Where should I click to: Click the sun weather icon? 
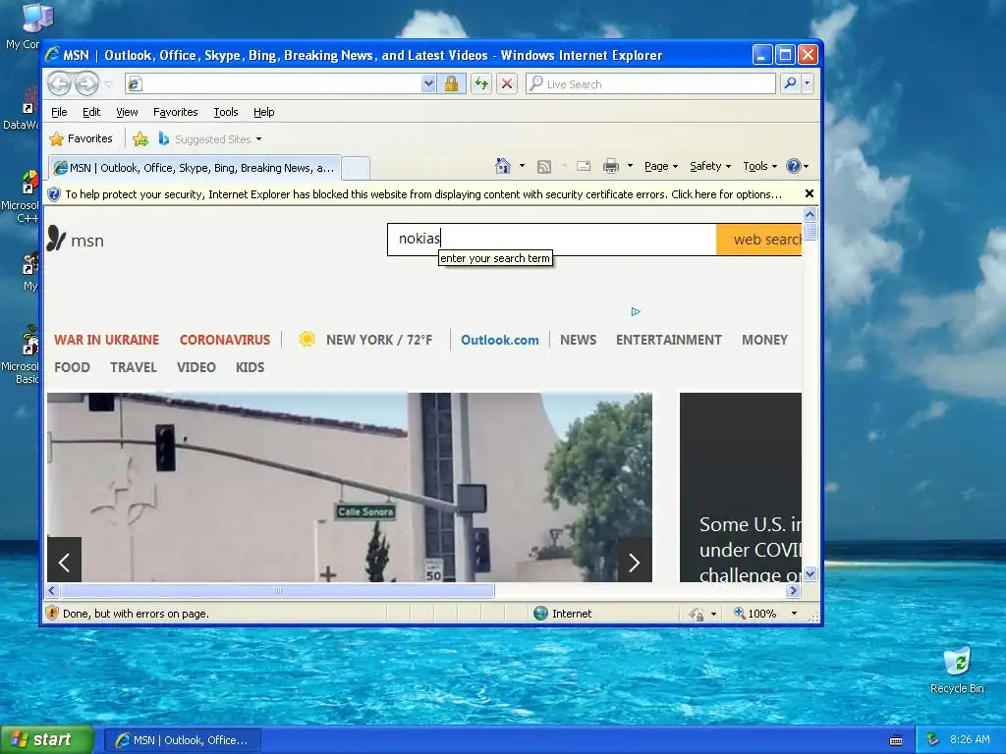307,339
